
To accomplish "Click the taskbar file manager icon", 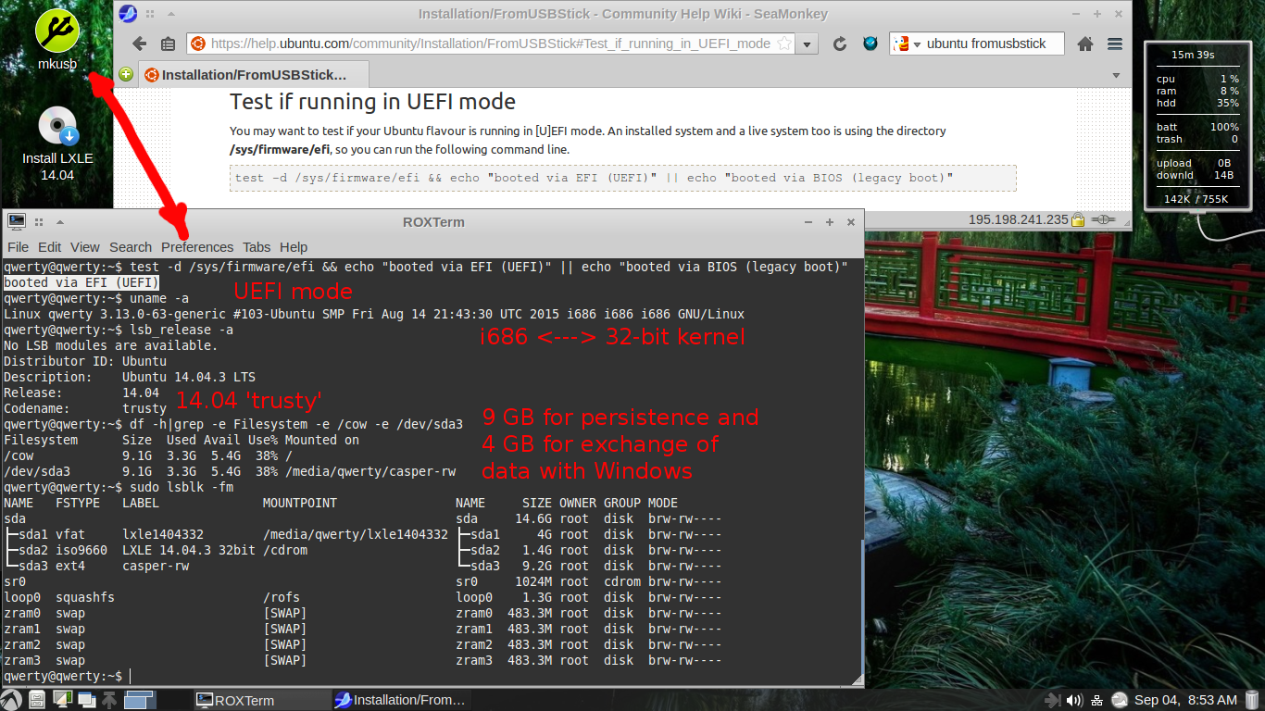I will tap(37, 700).
